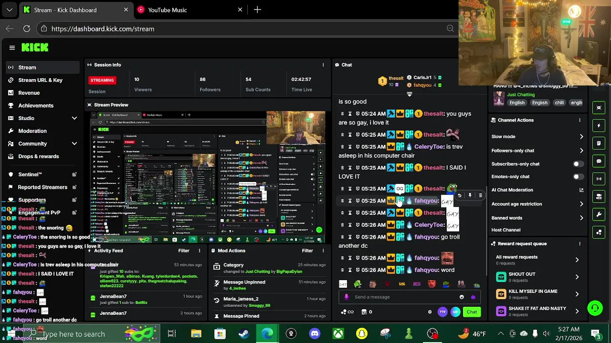The height and width of the screenshot is (343, 611).
Task: Click the chat bubble icon in right toolbar
Action: 599,161
